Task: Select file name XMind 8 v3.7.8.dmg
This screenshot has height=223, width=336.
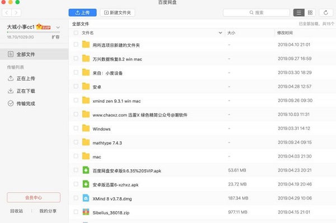Action: pyautogui.click(x=112, y=199)
